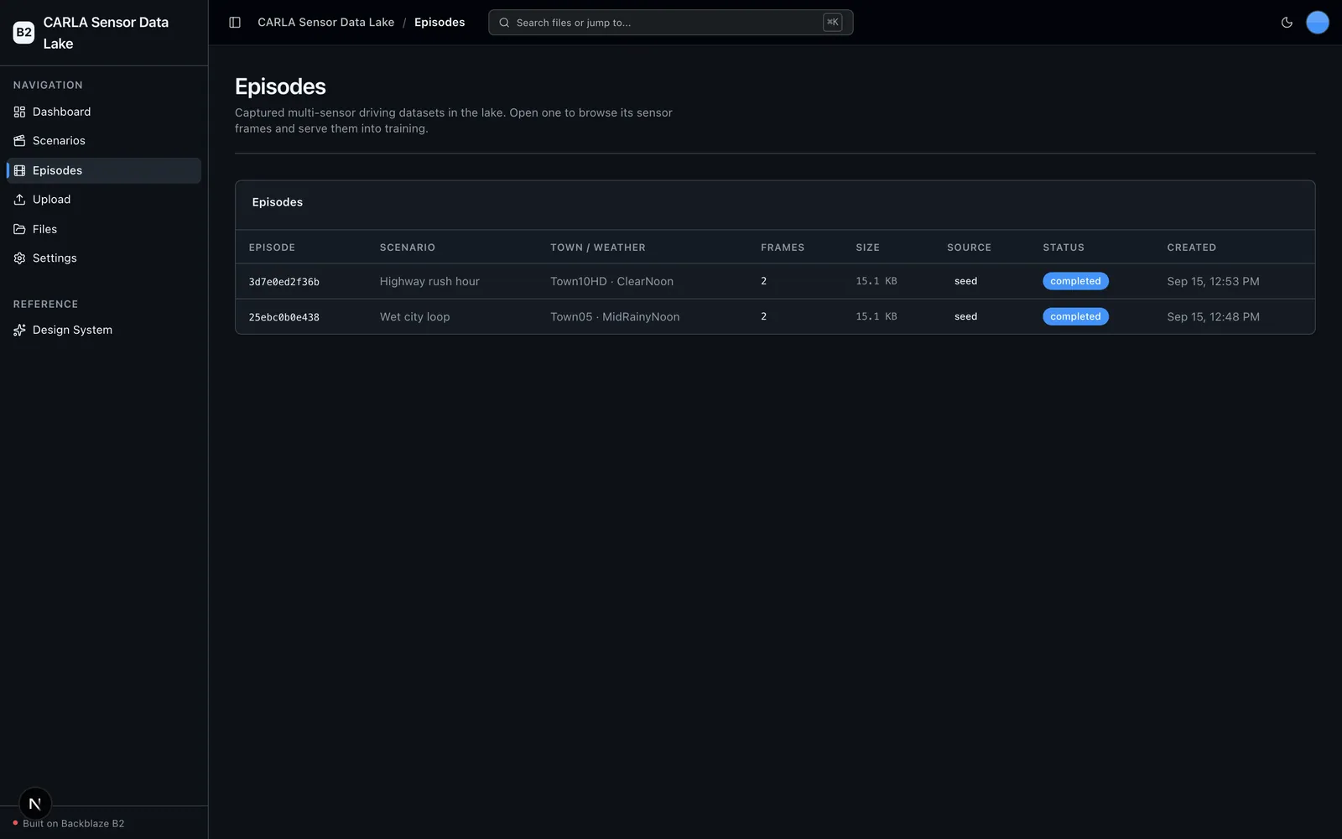Viewport: 1342px width, 839px height.
Task: Click completed badge for Wet city loop
Action: [1075, 317]
